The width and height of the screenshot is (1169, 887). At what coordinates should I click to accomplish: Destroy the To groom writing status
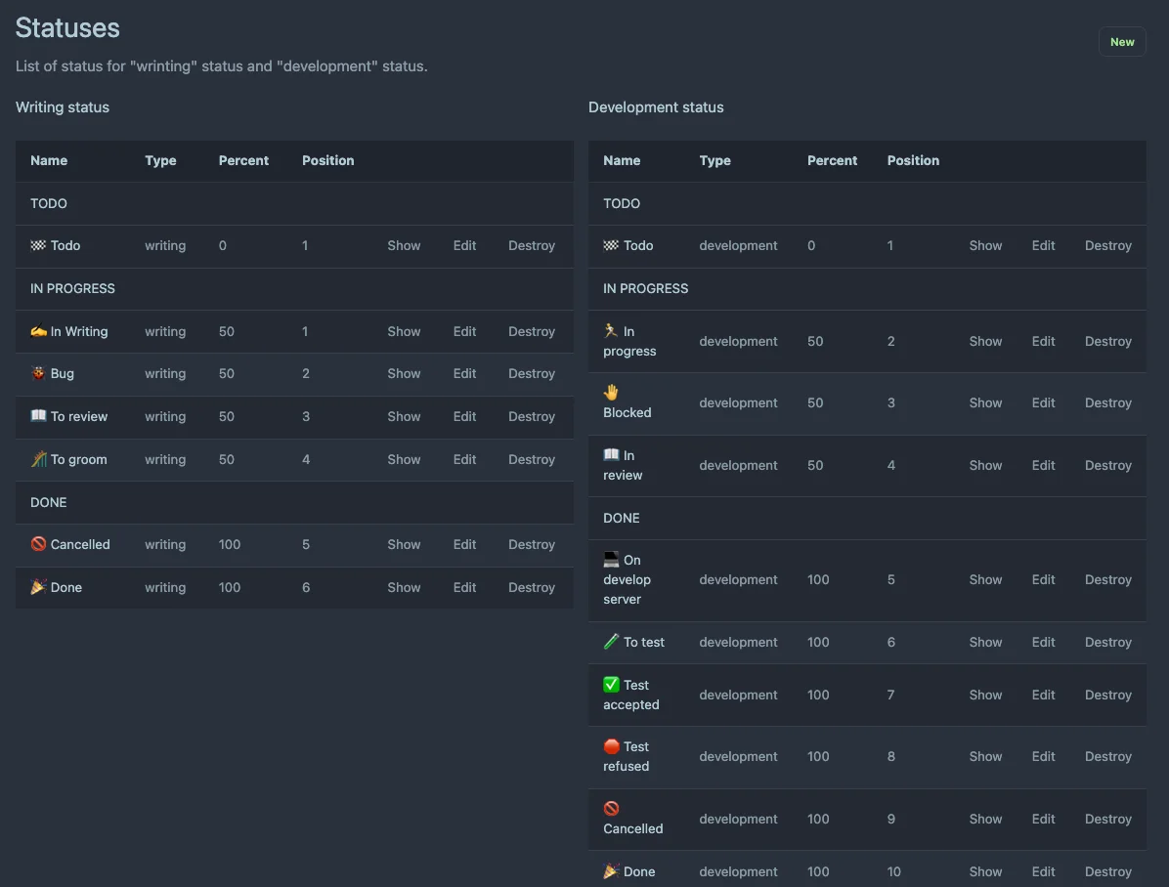pyautogui.click(x=531, y=459)
